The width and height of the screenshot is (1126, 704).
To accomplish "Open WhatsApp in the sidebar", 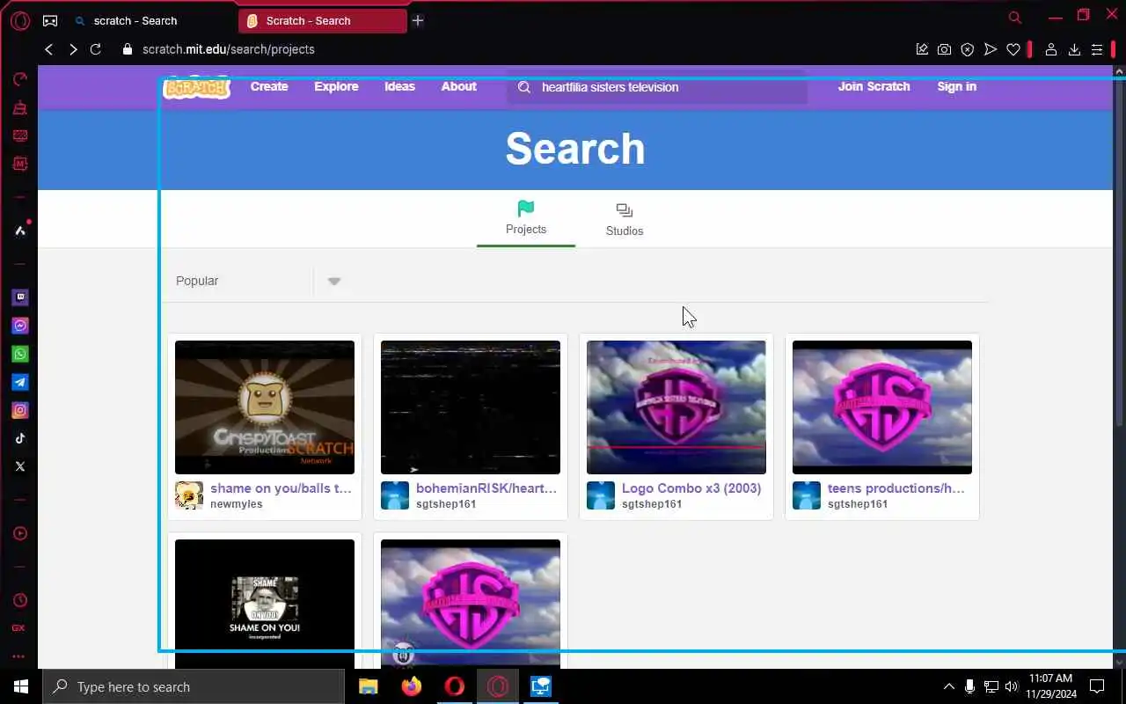I will click(x=19, y=354).
